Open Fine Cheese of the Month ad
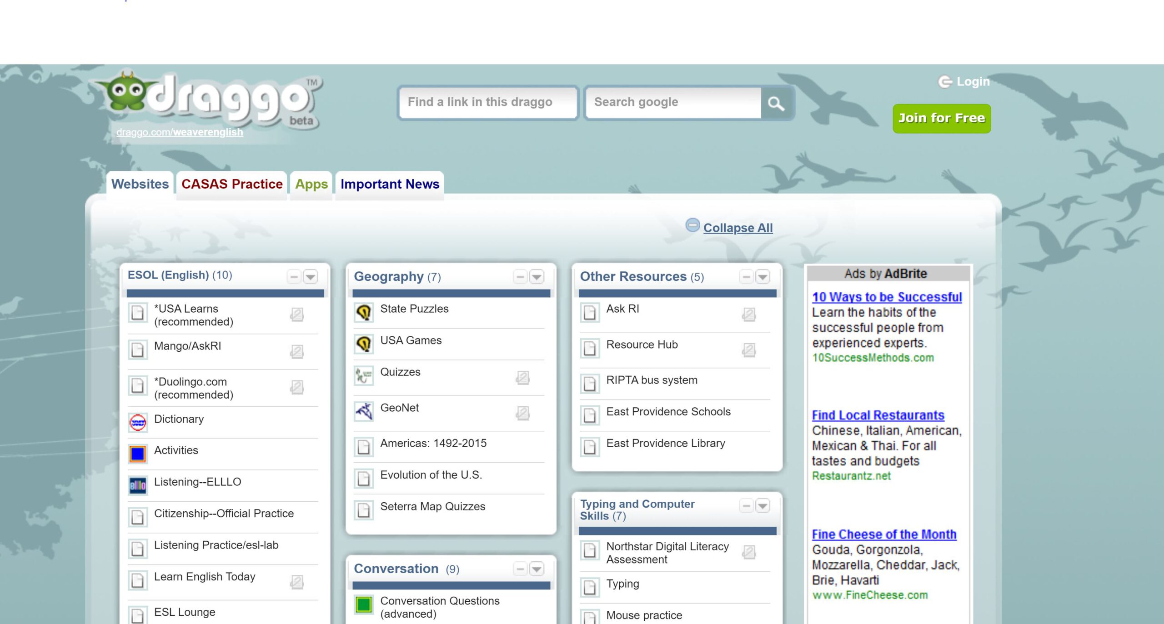 pyautogui.click(x=884, y=534)
